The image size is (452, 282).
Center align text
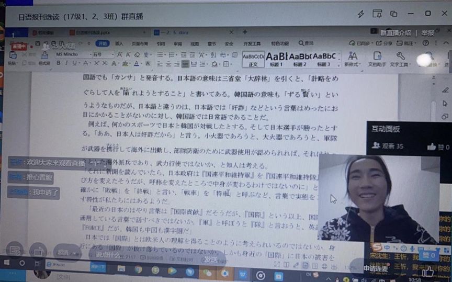point(168,64)
